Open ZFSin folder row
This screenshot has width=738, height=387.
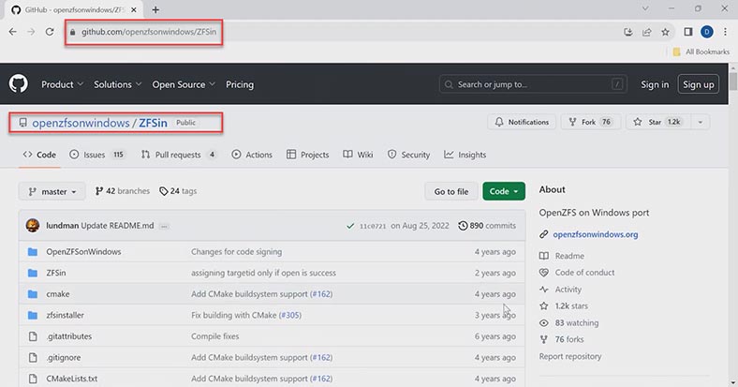click(272, 273)
